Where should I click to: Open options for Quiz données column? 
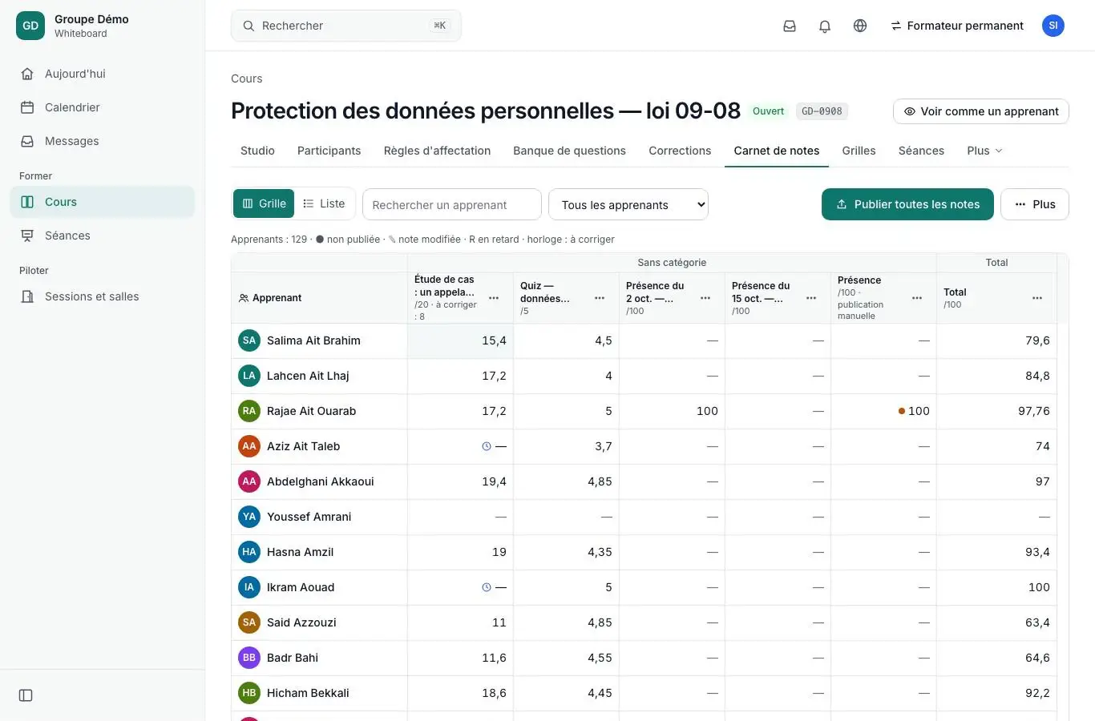pos(600,298)
